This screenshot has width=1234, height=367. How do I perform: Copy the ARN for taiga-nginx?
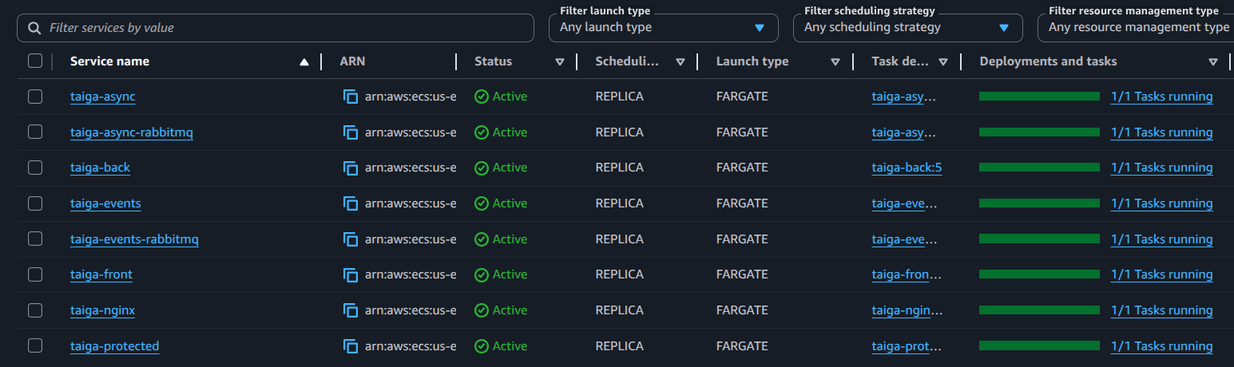click(x=351, y=310)
